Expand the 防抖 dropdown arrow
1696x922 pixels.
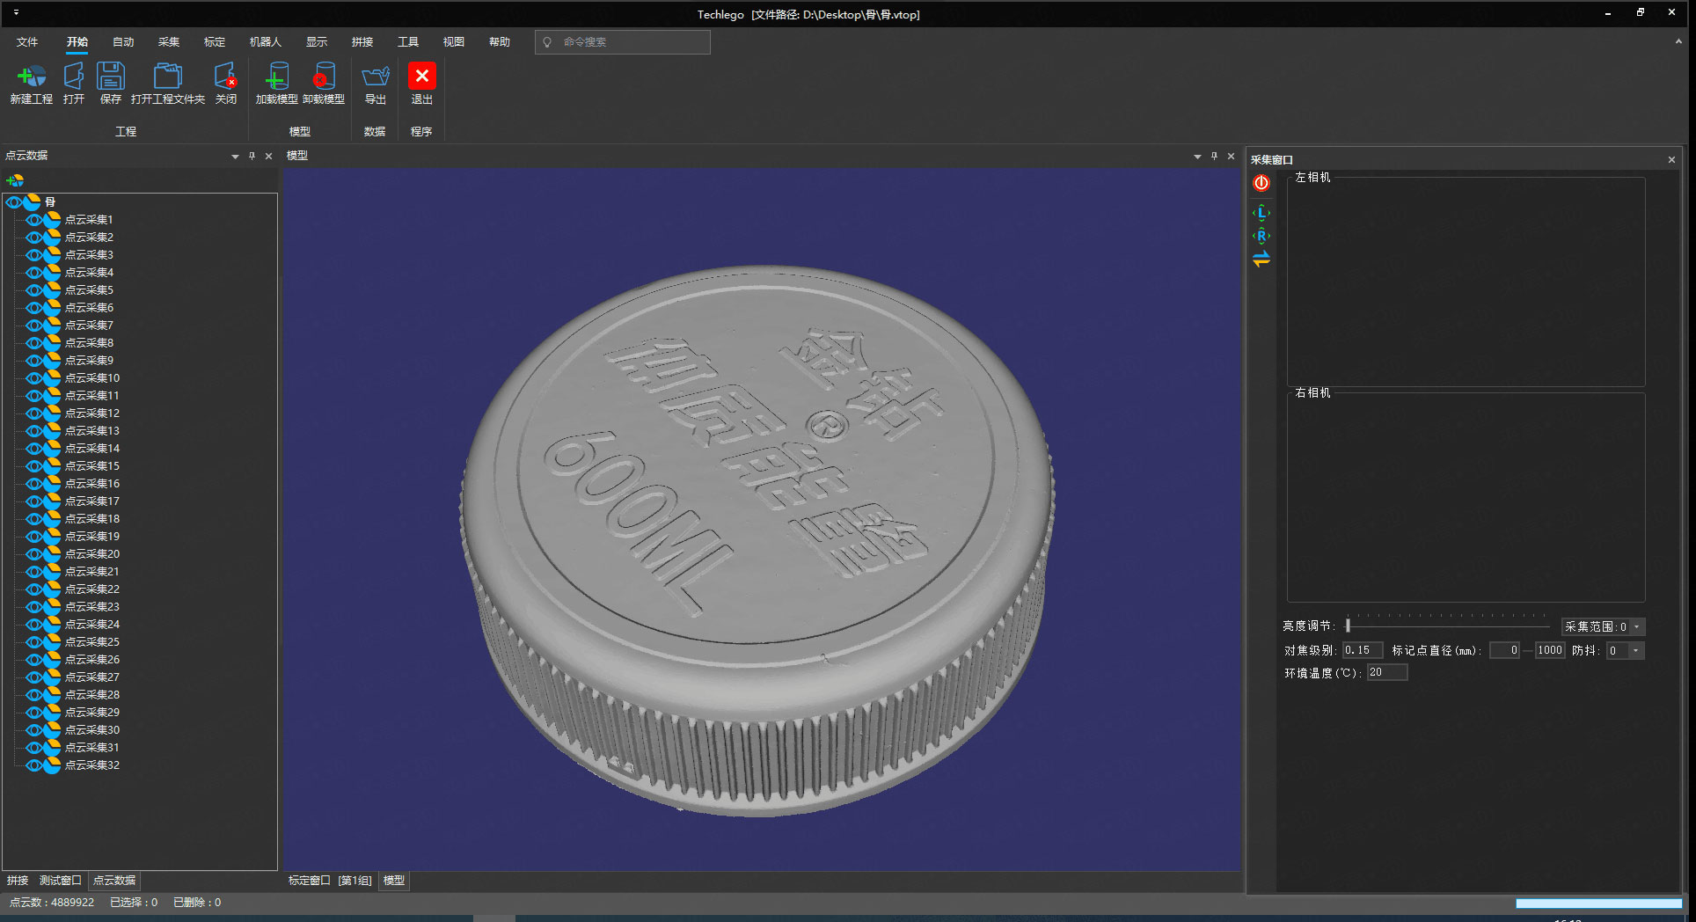click(1635, 651)
